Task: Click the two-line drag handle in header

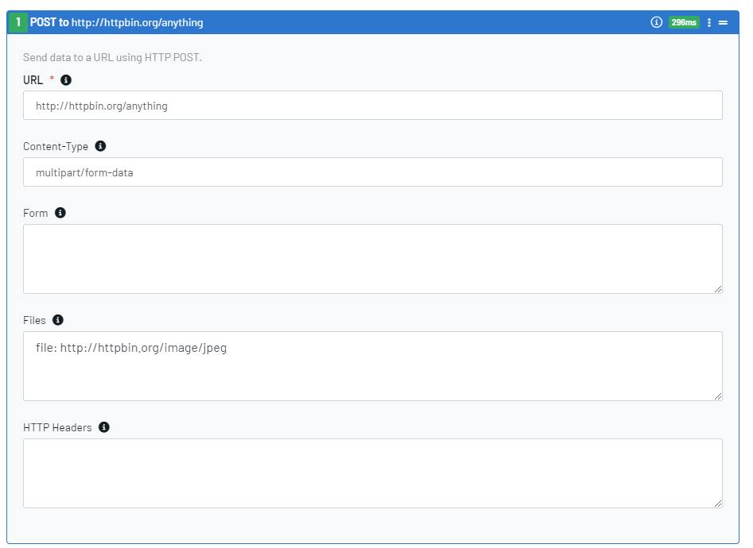Action: pyautogui.click(x=723, y=22)
